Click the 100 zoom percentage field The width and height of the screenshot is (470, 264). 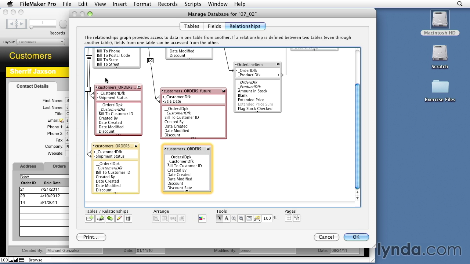click(267, 218)
